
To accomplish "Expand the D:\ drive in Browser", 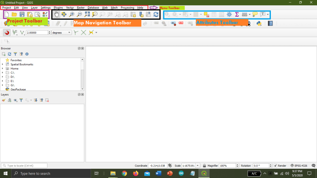I will pos(2,77).
